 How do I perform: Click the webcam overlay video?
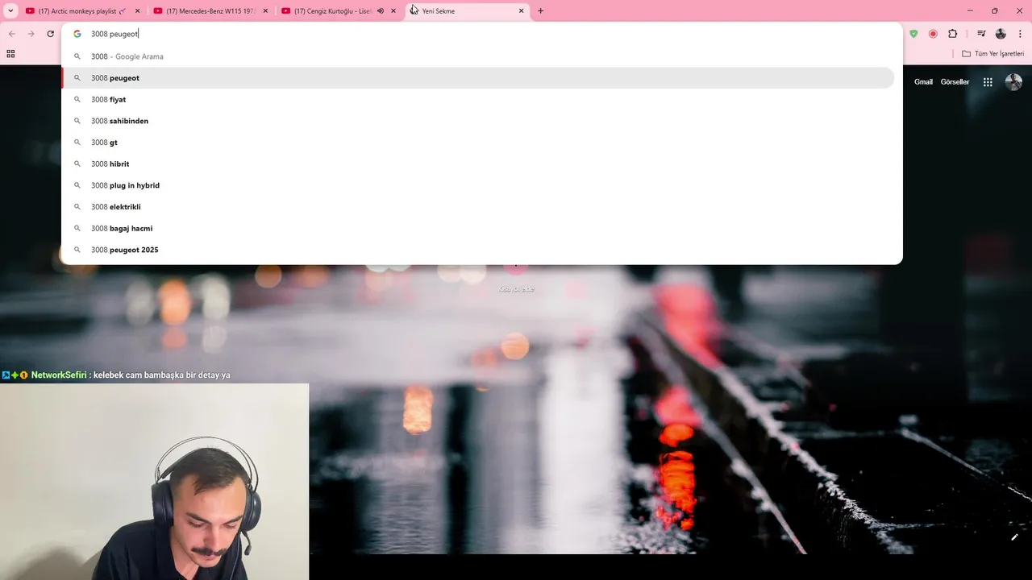[x=154, y=482]
